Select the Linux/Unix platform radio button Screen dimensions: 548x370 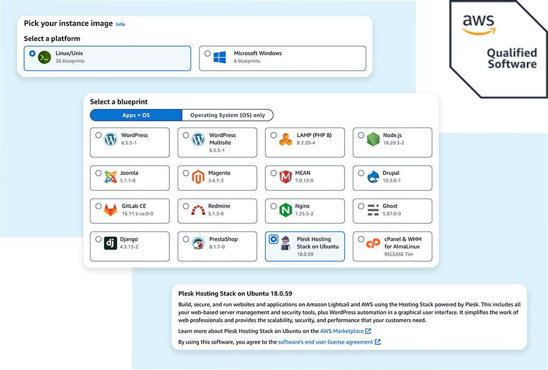click(x=32, y=54)
